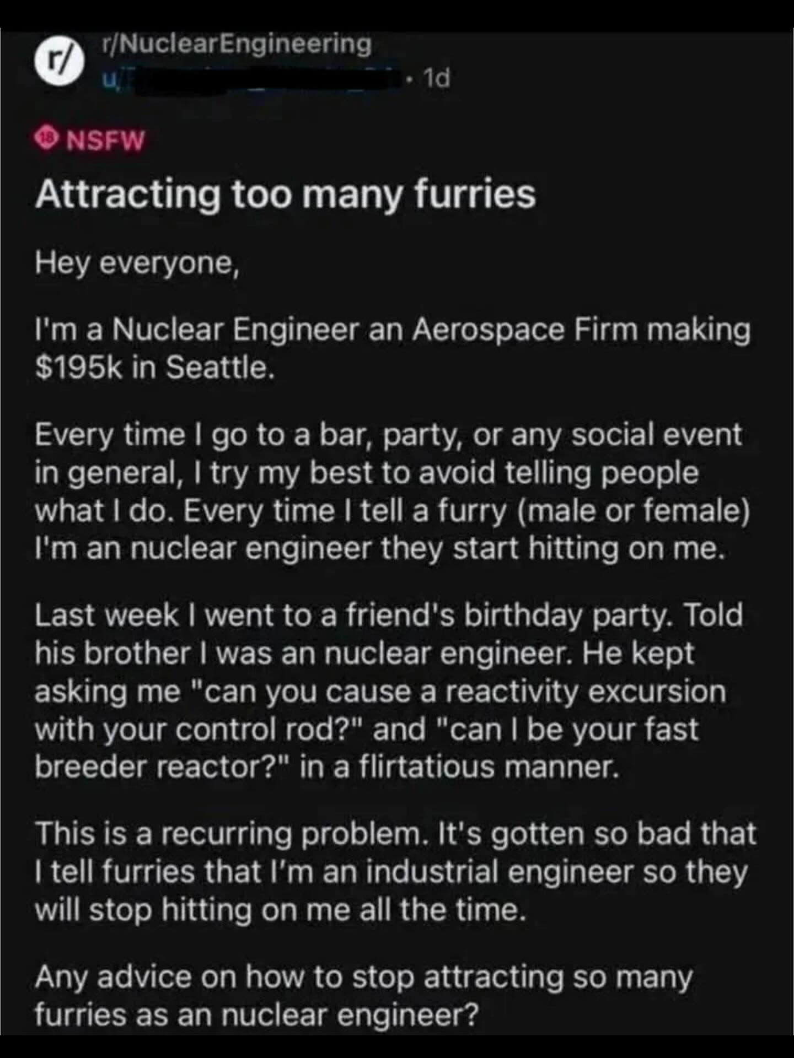Screen dimensions: 794x1058
Task: Click the "$195k" salary amount
Action: tap(78, 368)
